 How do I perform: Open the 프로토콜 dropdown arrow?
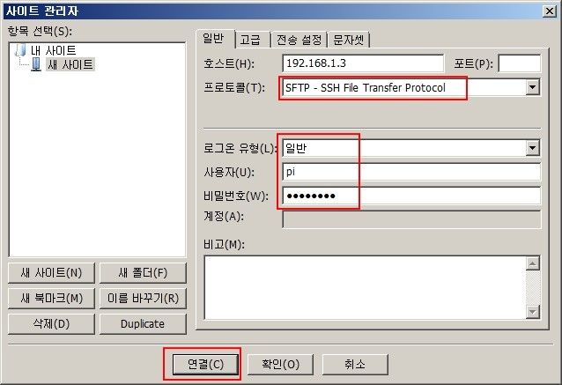pos(533,87)
